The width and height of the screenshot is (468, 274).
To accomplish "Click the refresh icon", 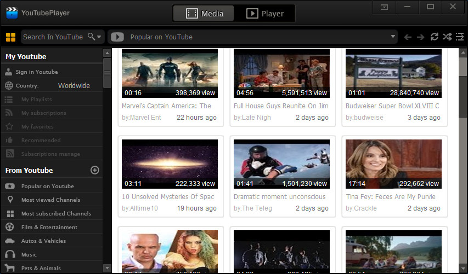I will click(x=435, y=37).
